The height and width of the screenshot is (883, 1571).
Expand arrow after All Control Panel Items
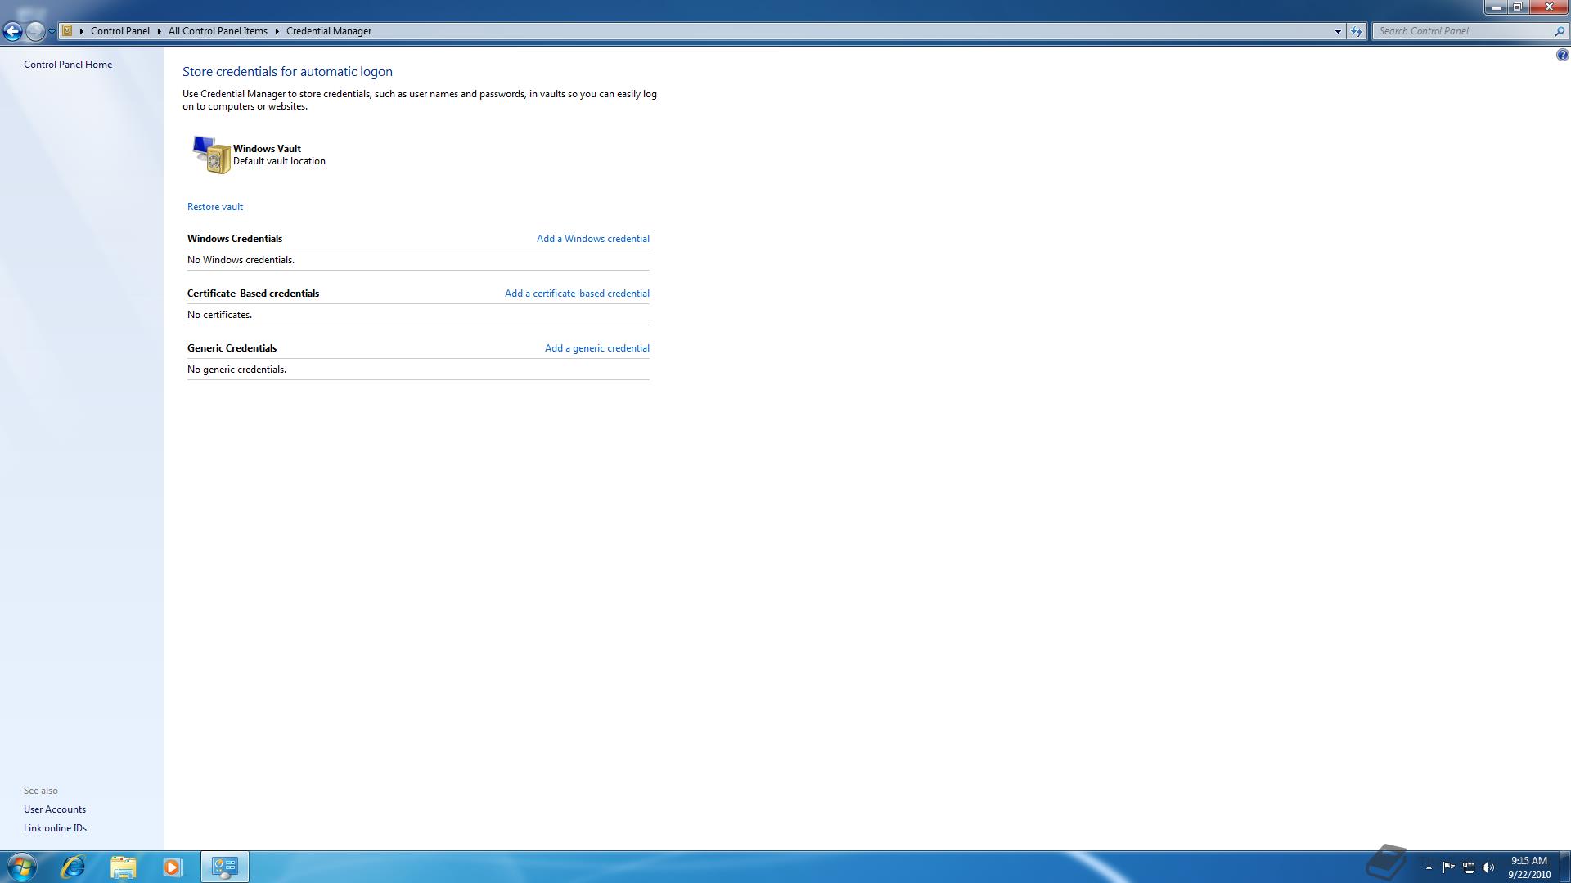pos(277,31)
